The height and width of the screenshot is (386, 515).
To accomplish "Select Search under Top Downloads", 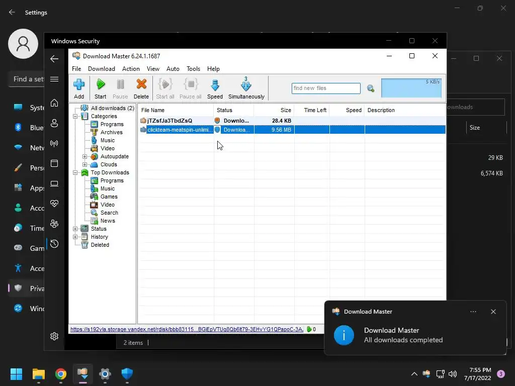I will tap(109, 213).
